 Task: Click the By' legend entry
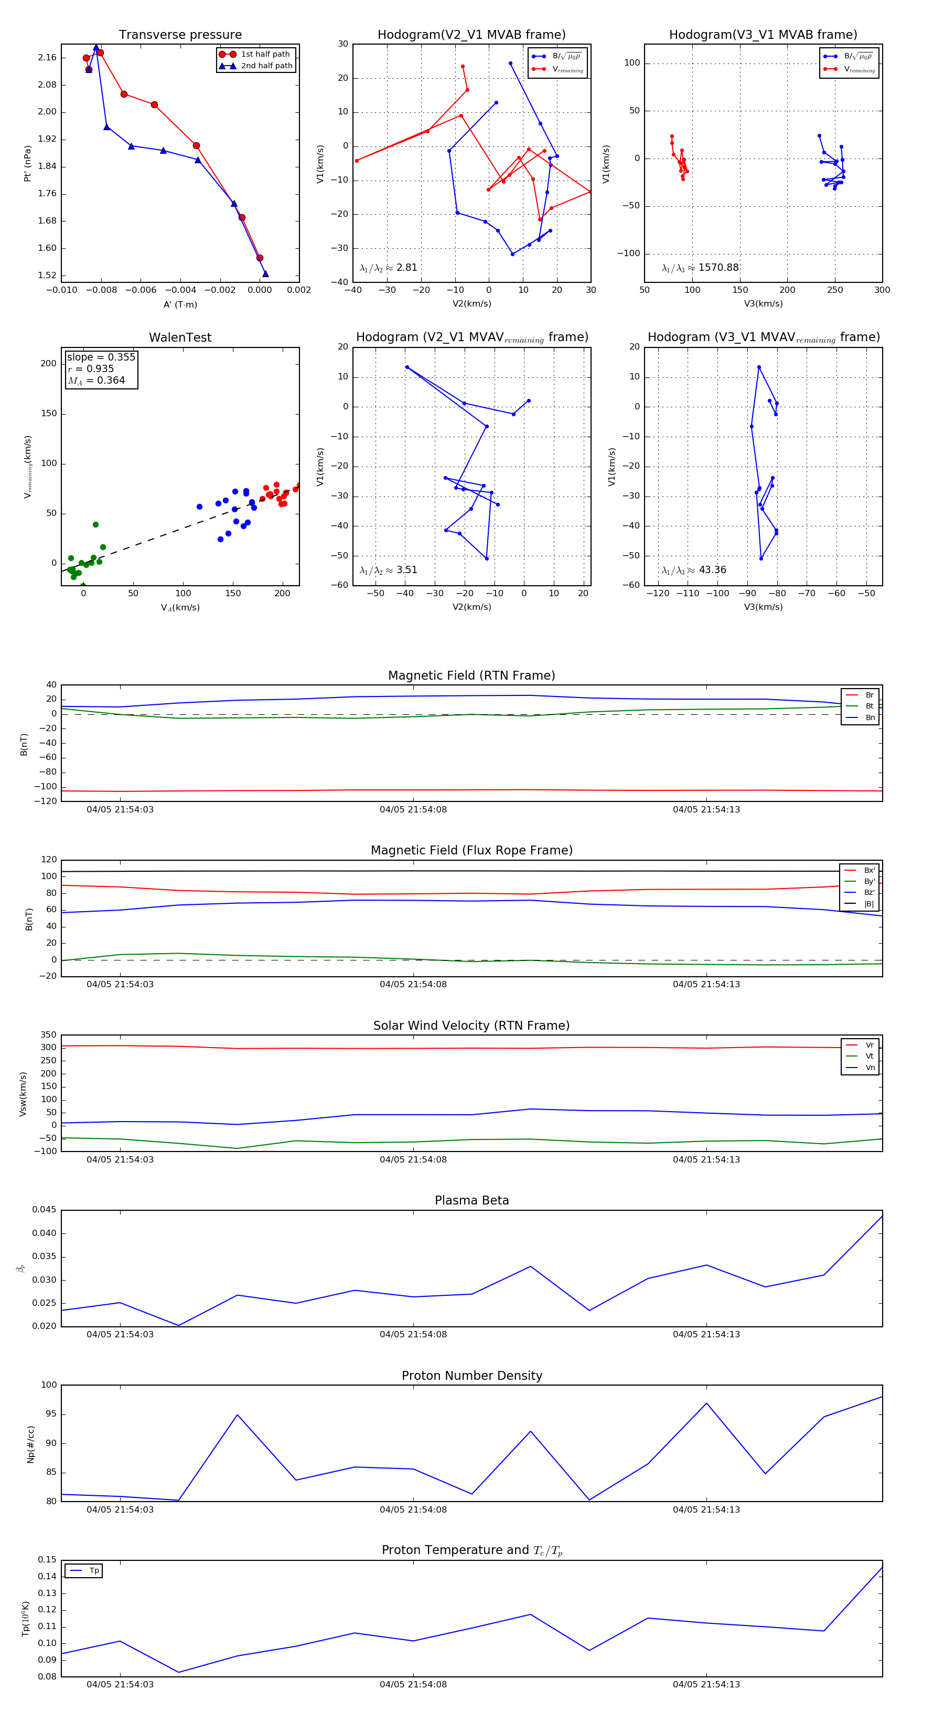(x=860, y=881)
